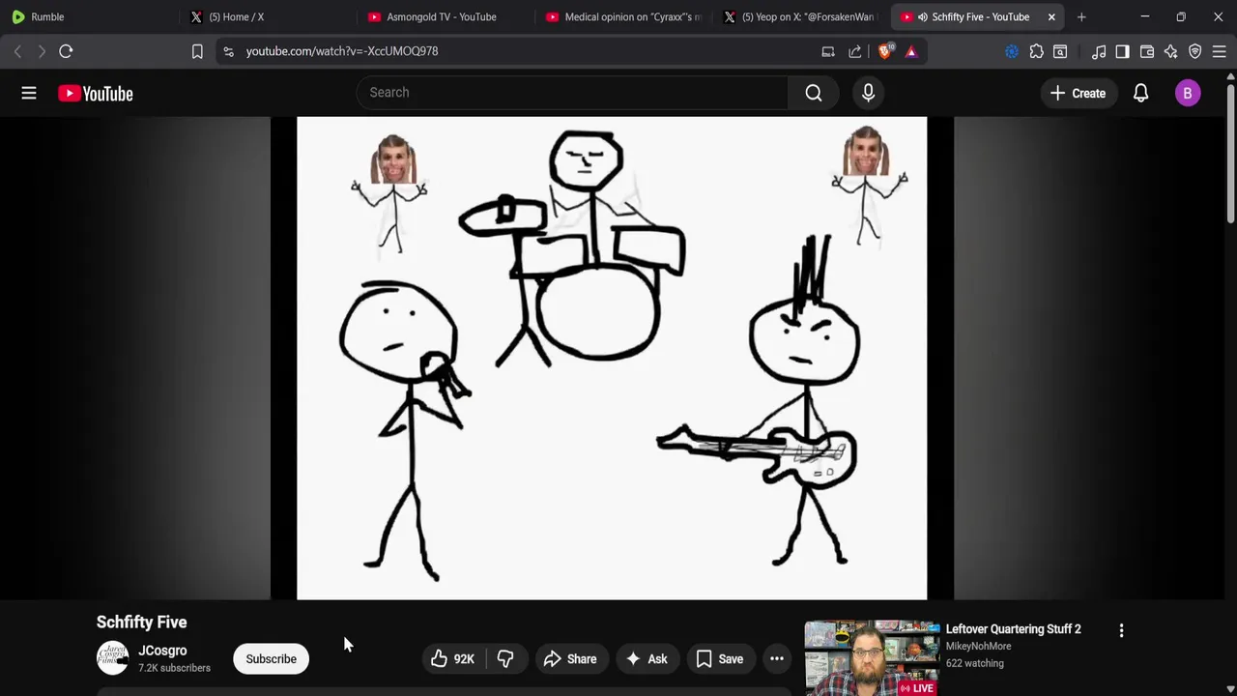Click the Schfifty Five video player
The image size is (1237, 696).
[612, 359]
